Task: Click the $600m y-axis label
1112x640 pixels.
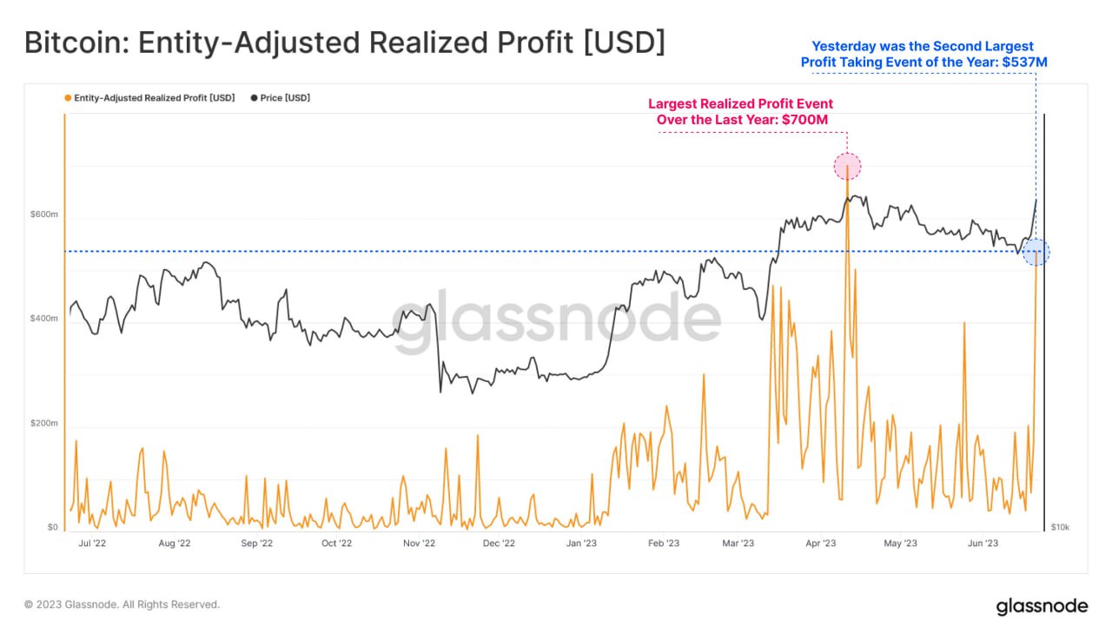Action: (x=46, y=214)
